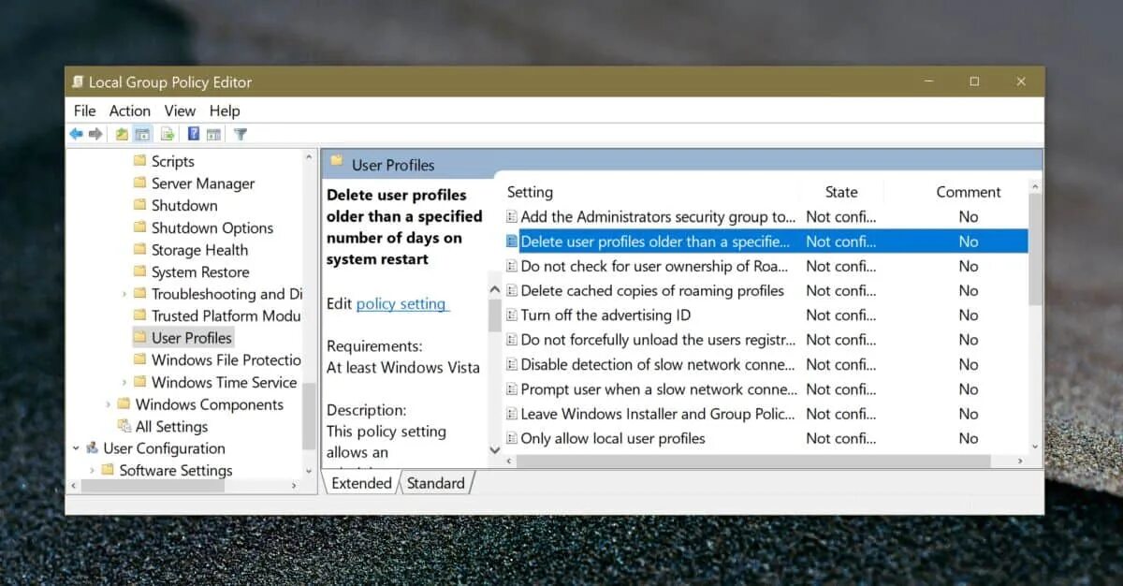Select User Profiles in the tree
Viewport: 1123px width, 586px height.
[192, 338]
